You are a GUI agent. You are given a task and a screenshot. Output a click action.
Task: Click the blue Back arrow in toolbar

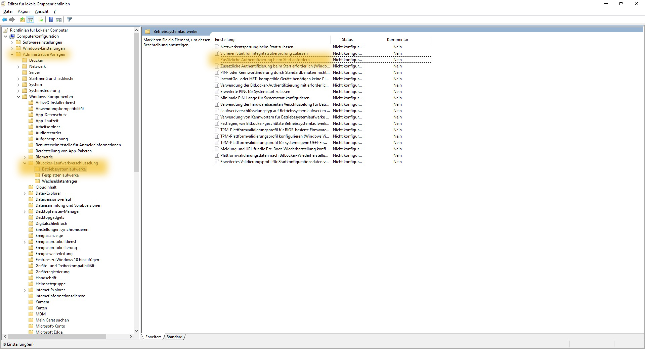pos(5,20)
